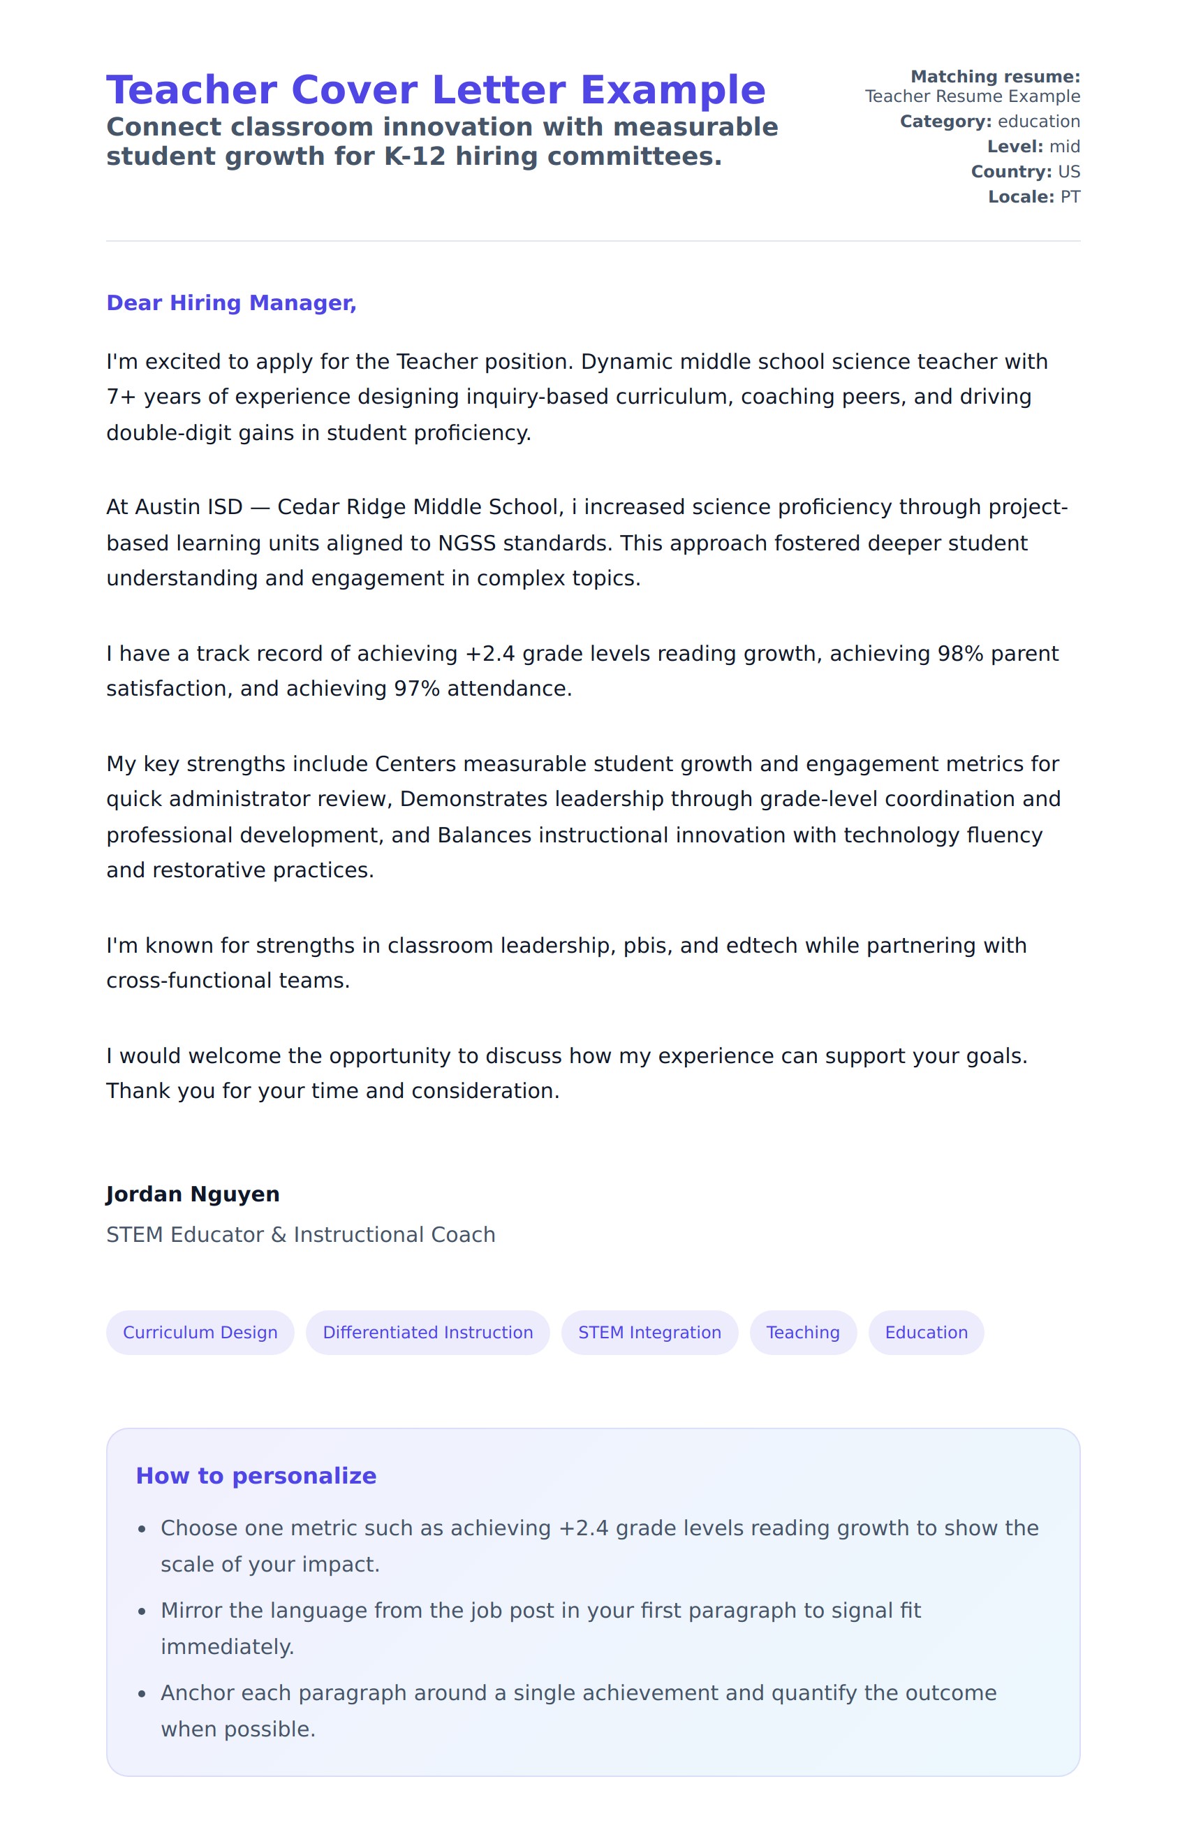Image resolution: width=1187 pixels, height=1844 pixels.
Task: Click the Austin ISD paragraph
Action: [586, 543]
